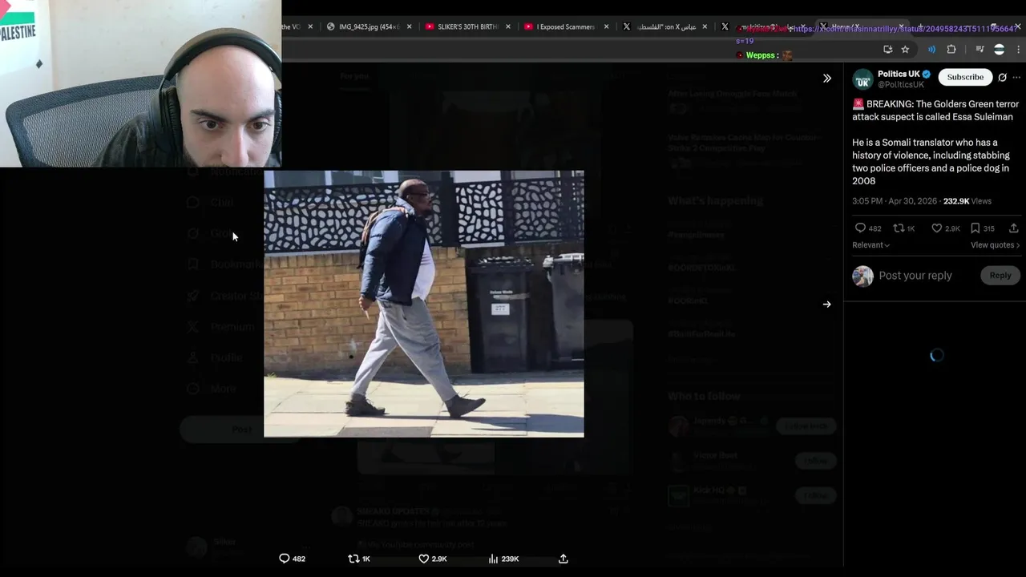Close the IMG_9425.jpg tab
The height and width of the screenshot is (577, 1026).
(409, 26)
